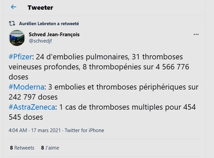Click the retweet icon beside Aurélien Lebreton
The height and width of the screenshot is (158, 214).
pos(12,23)
